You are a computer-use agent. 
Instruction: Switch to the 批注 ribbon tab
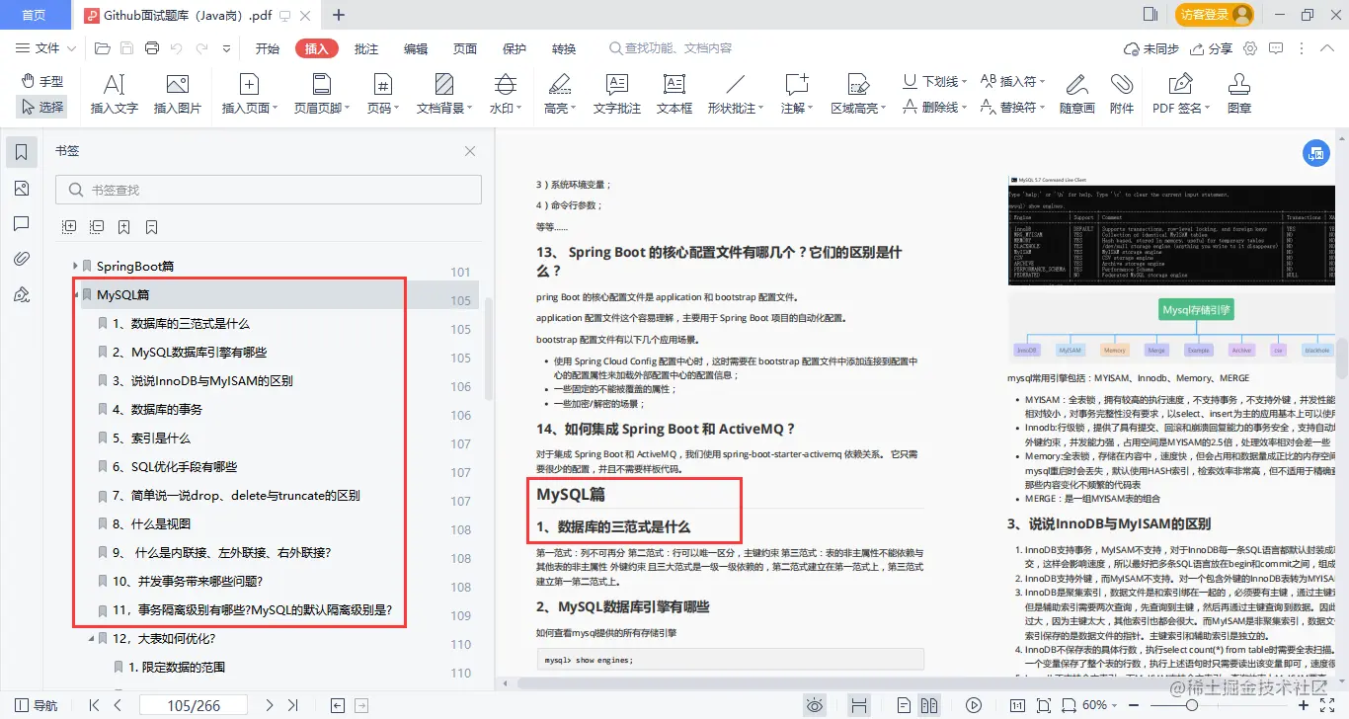366,47
